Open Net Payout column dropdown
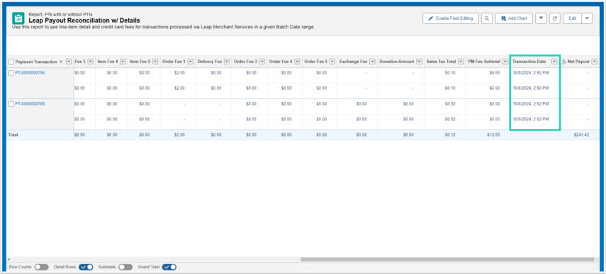 pos(595,62)
